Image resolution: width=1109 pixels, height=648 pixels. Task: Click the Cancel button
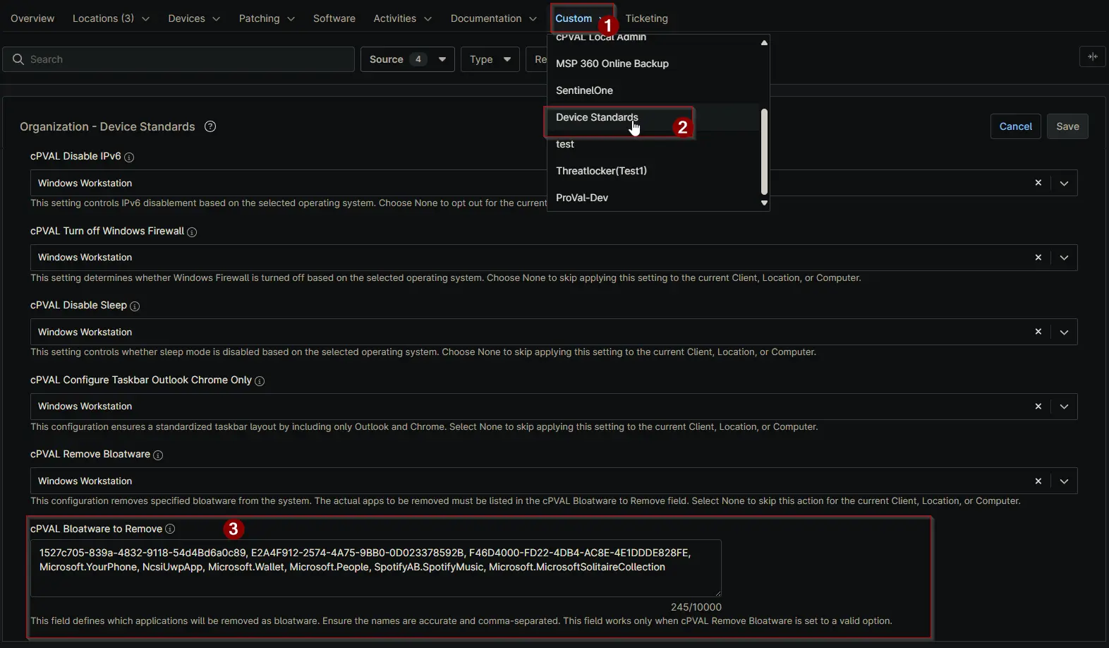1015,126
